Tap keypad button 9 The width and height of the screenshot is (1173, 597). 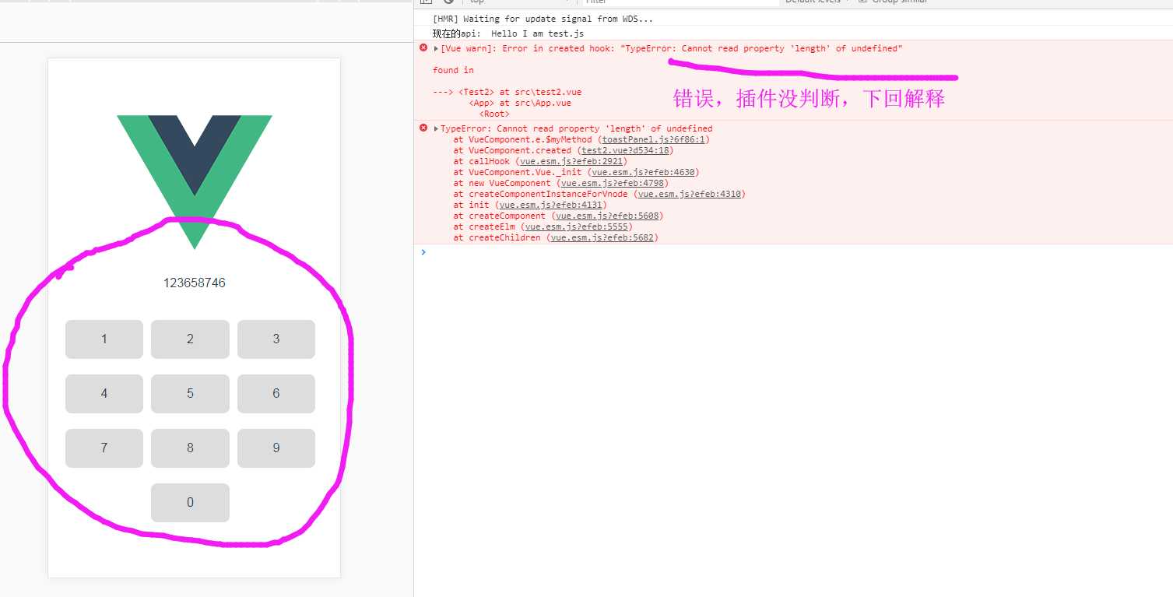tap(276, 448)
